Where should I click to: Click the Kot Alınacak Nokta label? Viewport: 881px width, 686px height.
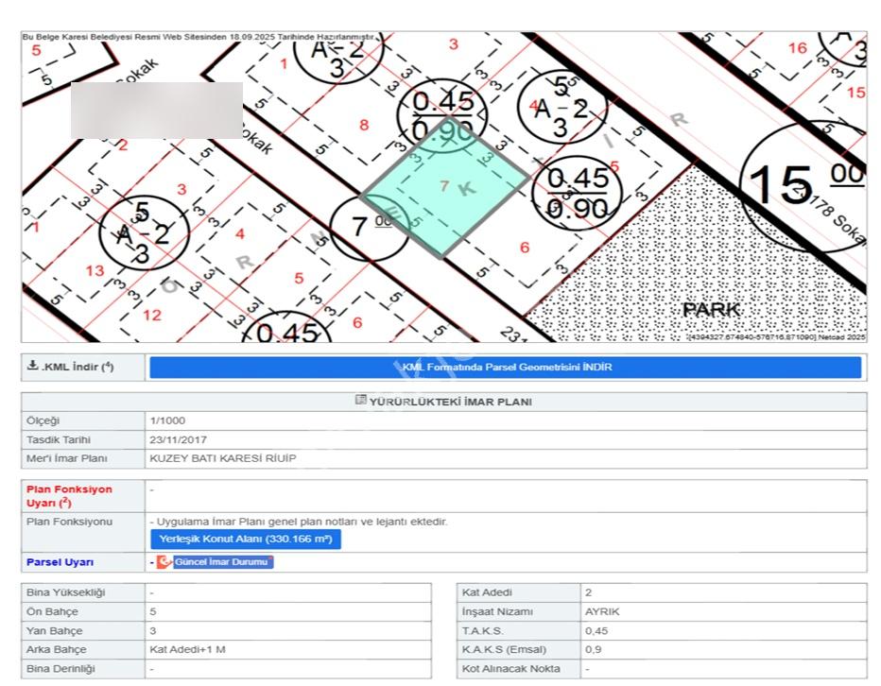[x=510, y=669]
